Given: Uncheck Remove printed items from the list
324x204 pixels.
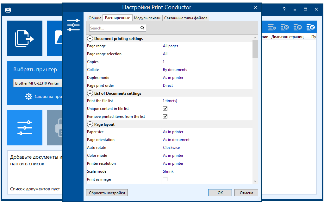Looking at the screenshot, I should (x=165, y=117).
